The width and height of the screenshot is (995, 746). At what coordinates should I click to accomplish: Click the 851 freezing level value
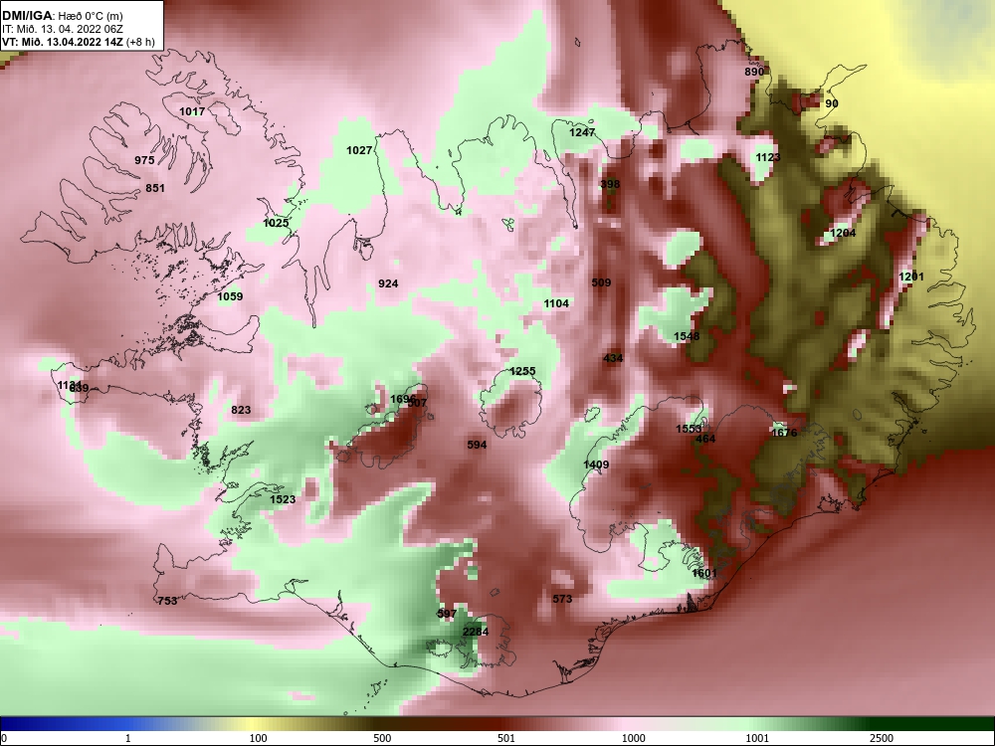coord(155,188)
